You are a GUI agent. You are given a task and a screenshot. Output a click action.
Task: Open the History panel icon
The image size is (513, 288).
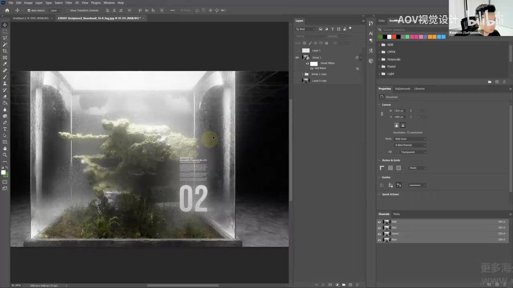pyautogui.click(x=371, y=23)
